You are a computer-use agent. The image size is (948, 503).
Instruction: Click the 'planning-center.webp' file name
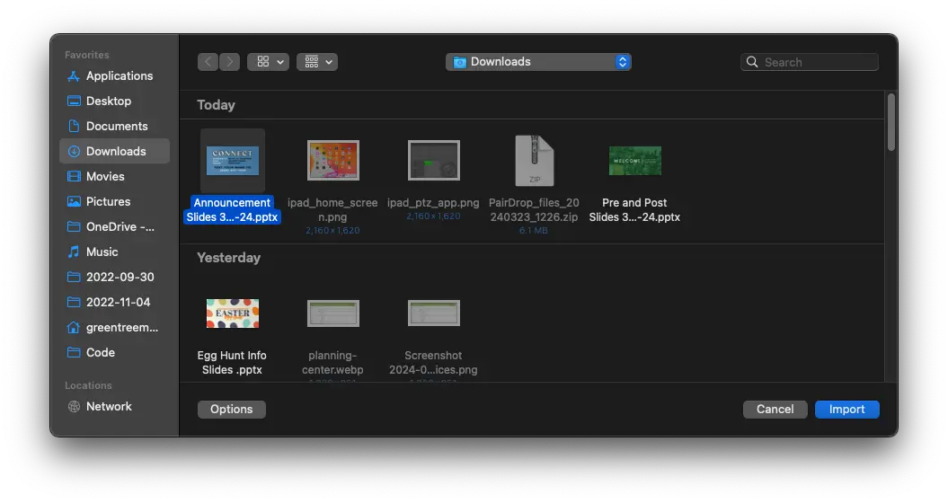click(x=333, y=363)
